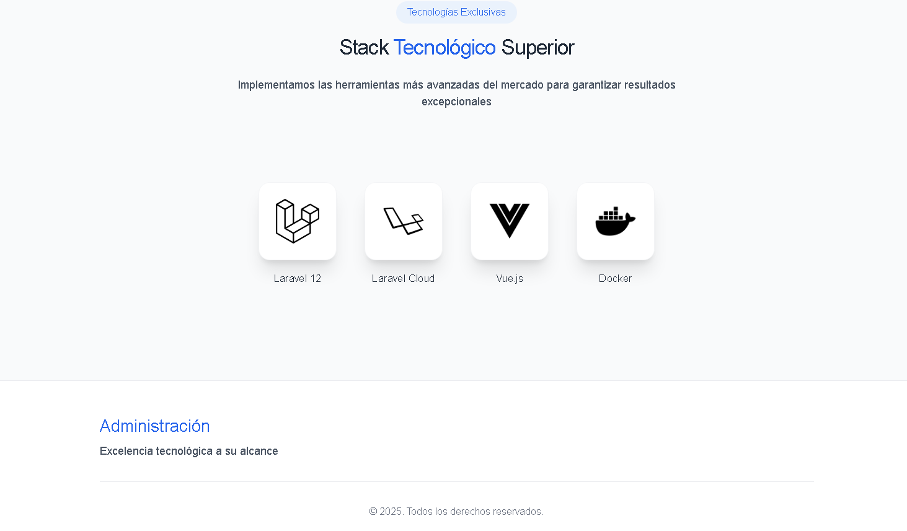
Task: Click the implementation description paragraph
Action: [x=456, y=93]
